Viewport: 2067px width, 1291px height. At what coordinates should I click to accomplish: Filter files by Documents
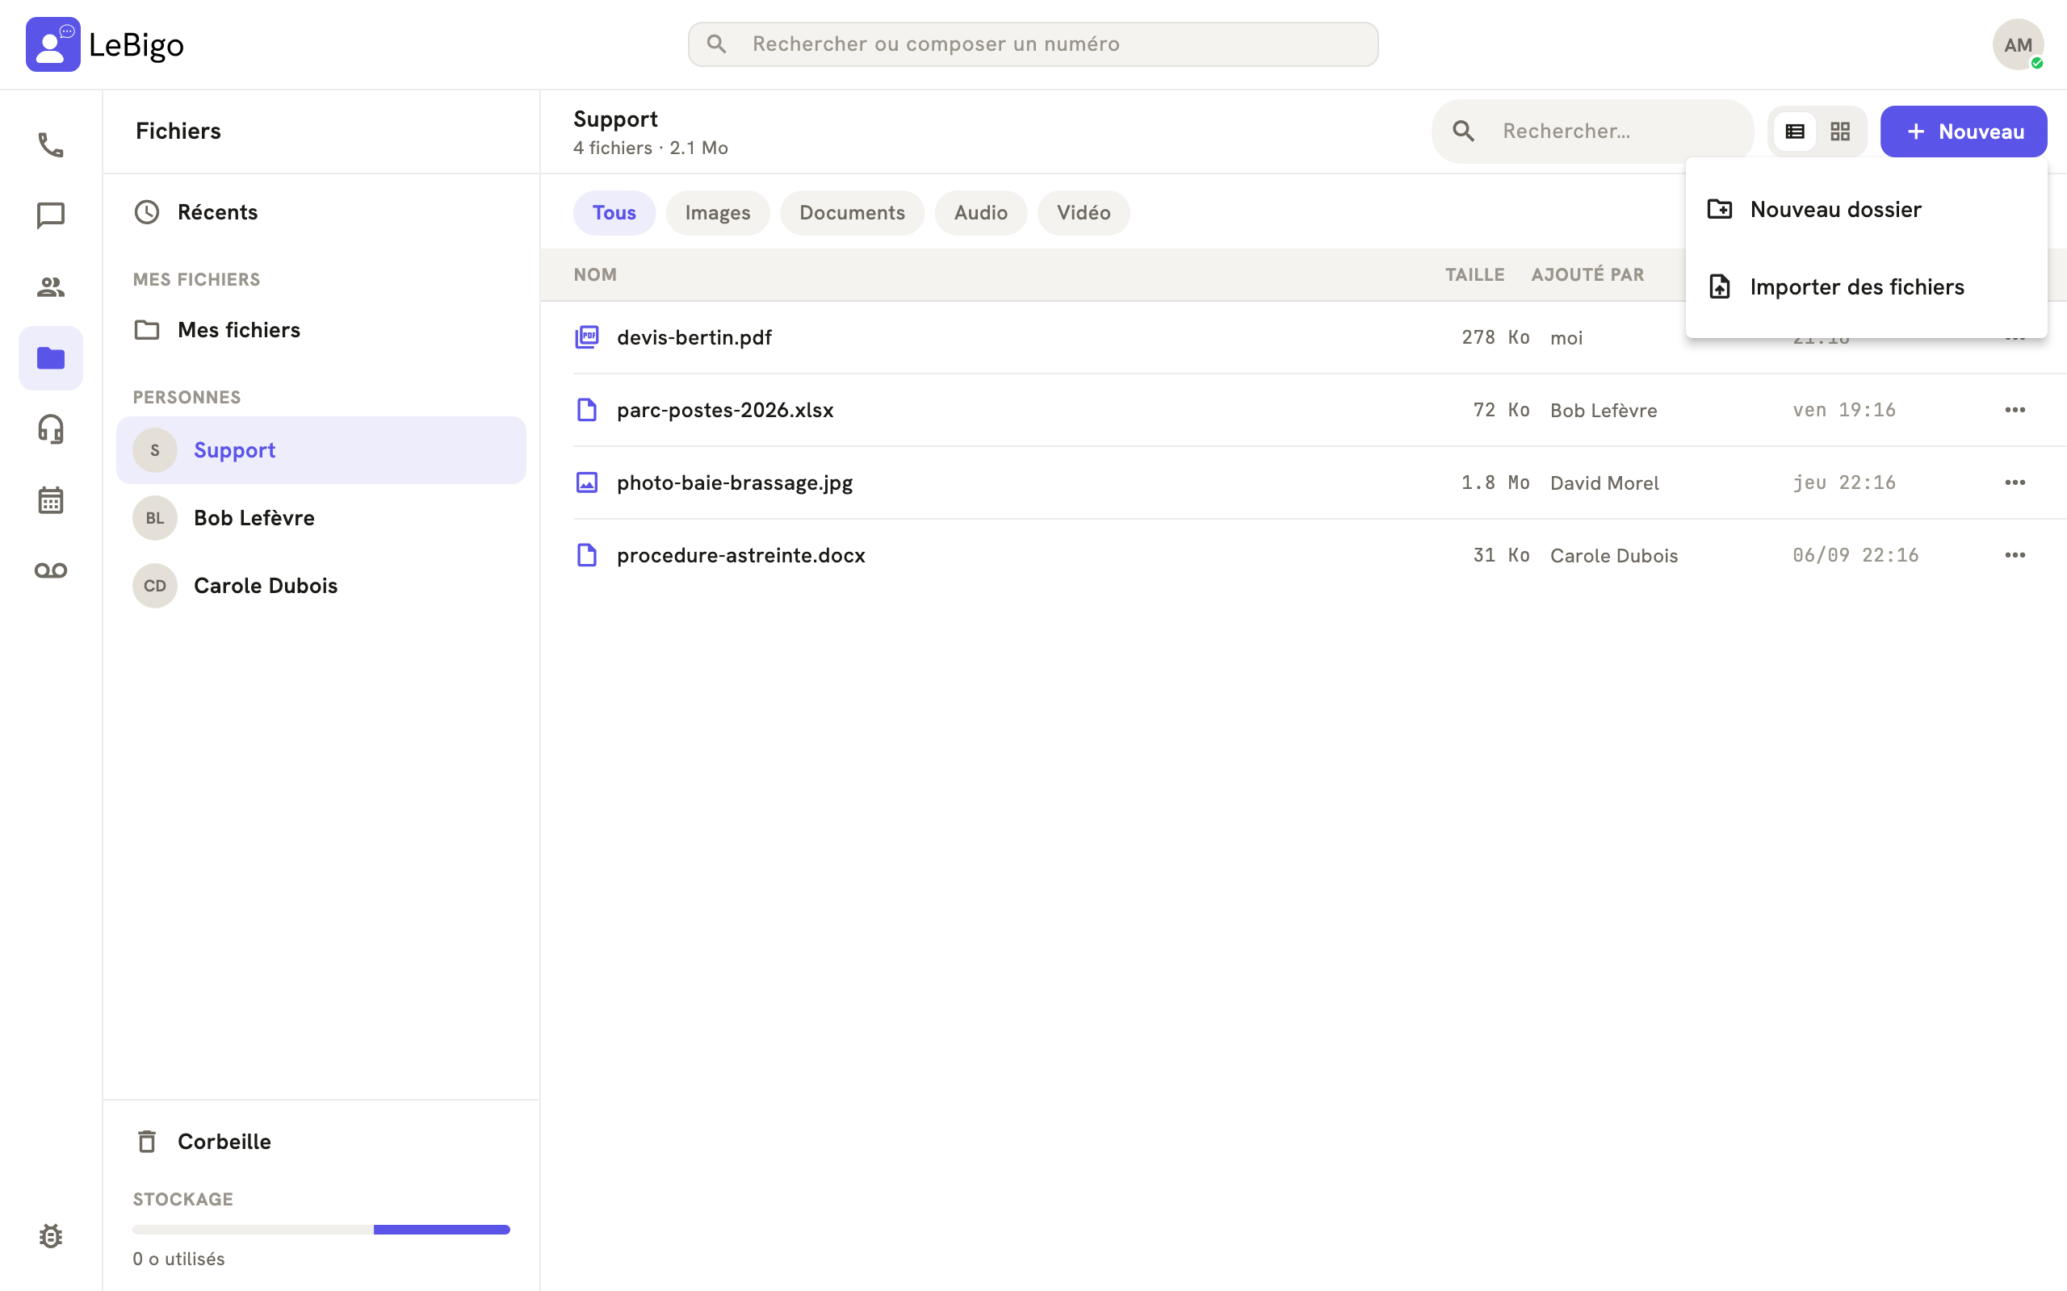tap(852, 212)
